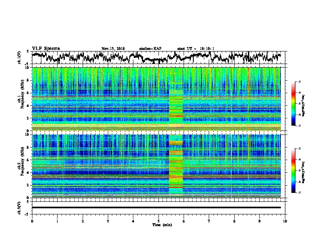Click the "4" kHz tick on ch.2 spectrogram
Viewport: 321px width, 248px height.
[28, 173]
